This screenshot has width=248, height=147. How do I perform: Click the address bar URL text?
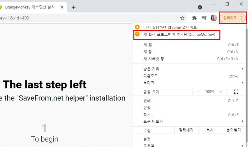point(14,18)
